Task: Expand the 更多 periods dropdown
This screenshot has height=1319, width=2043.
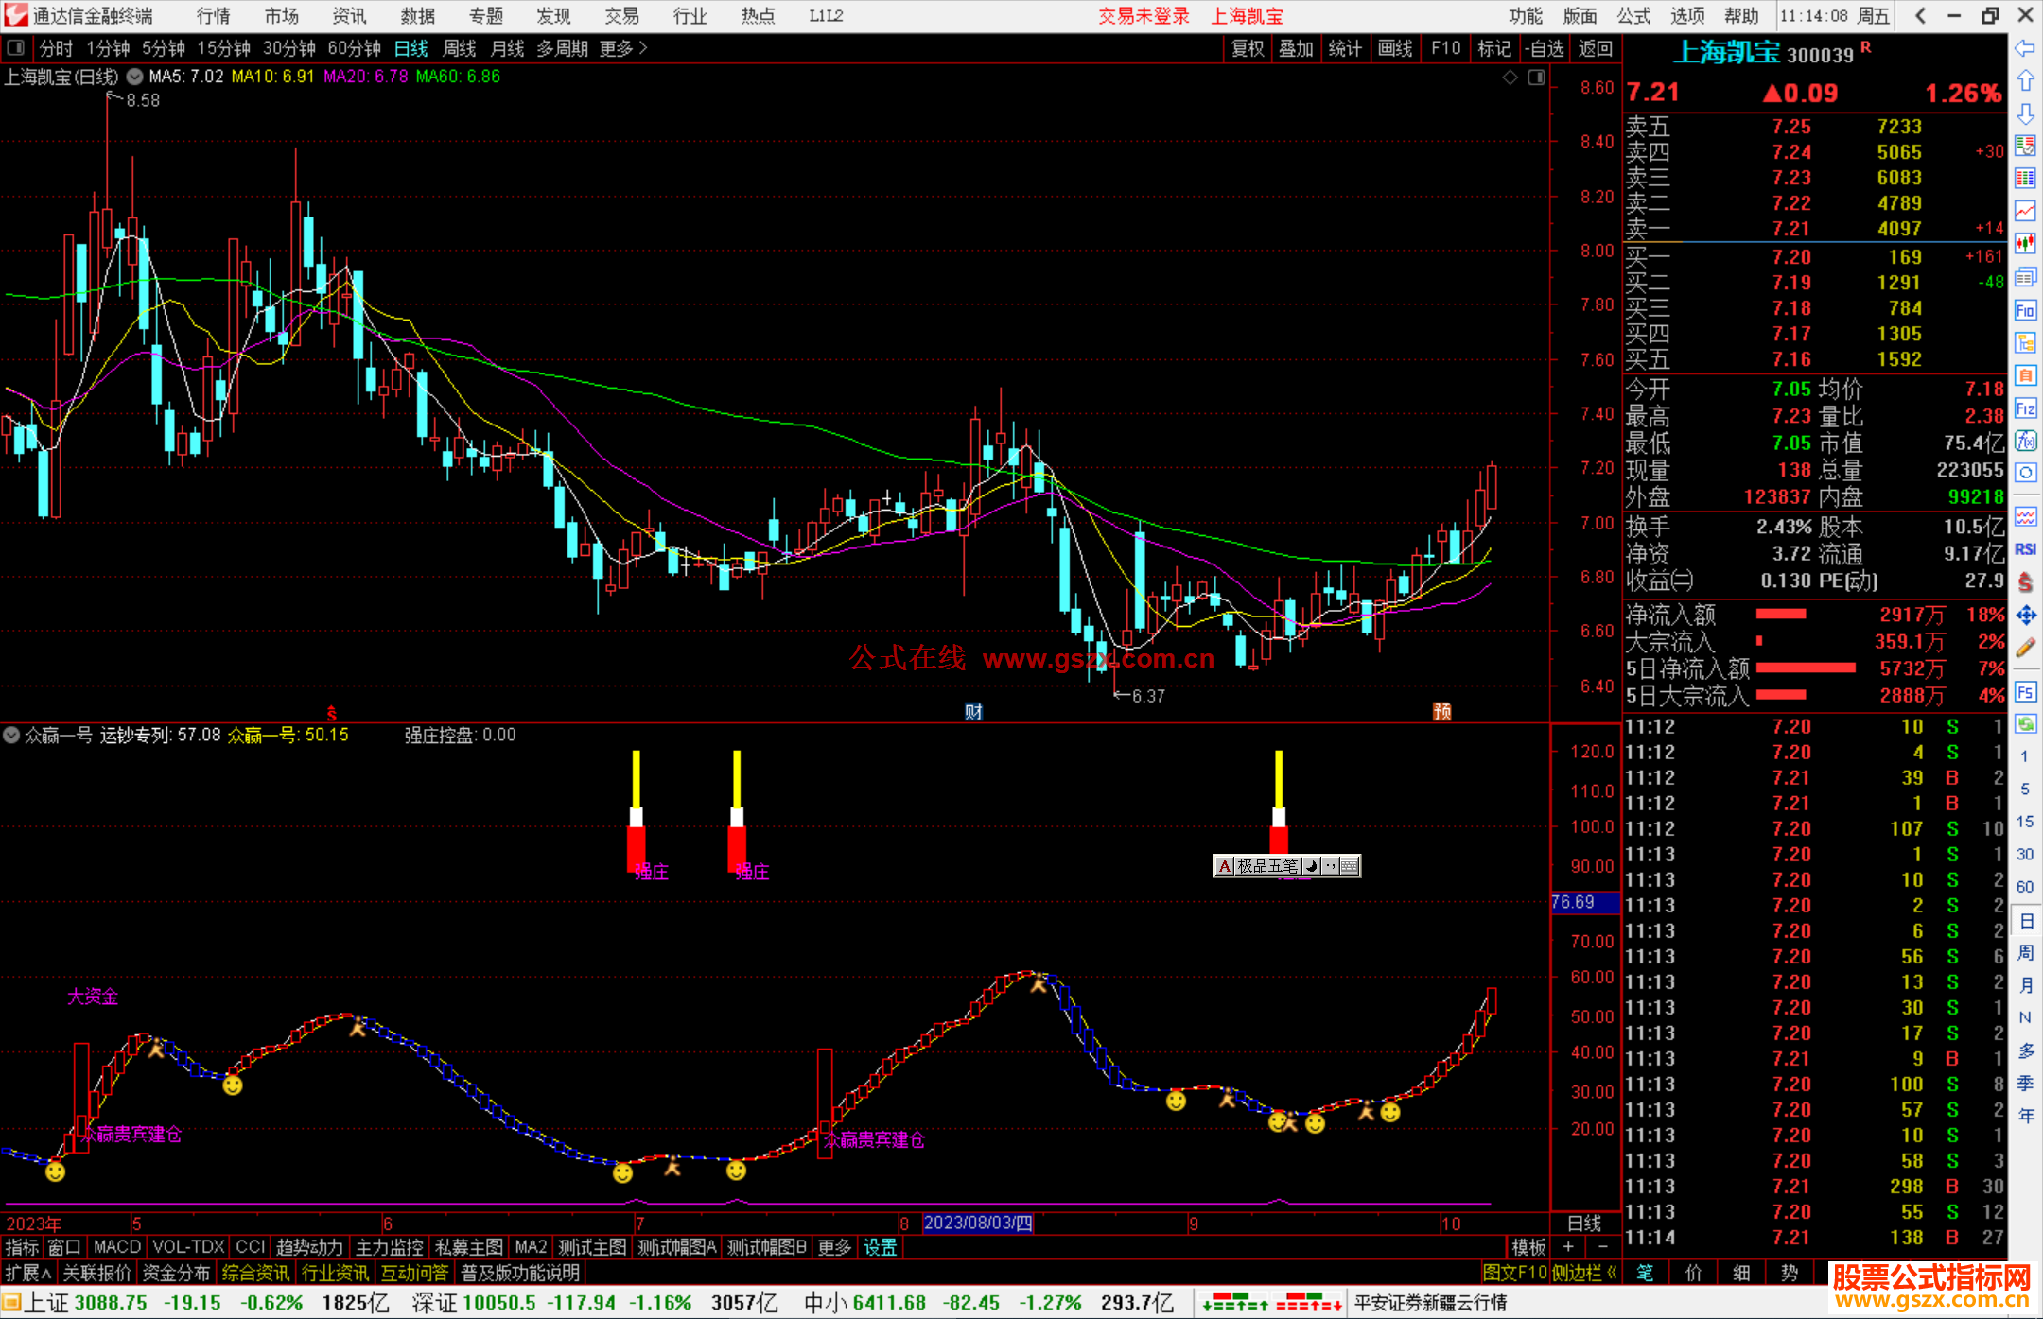Action: 623,48
